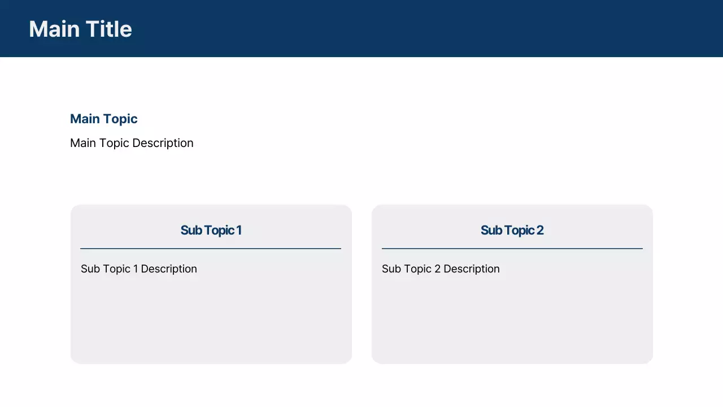The height and width of the screenshot is (407, 723).
Task: Click the Sub Topic 1 Description text
Action: [x=139, y=269]
